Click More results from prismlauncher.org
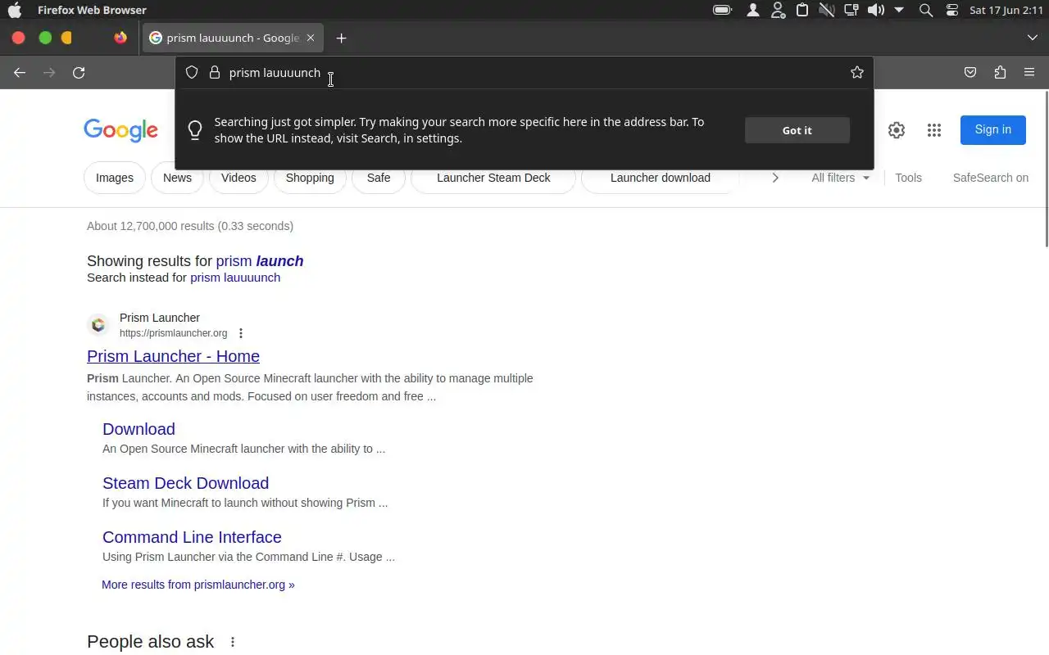Screen dimensions: 1049x655 198,585
